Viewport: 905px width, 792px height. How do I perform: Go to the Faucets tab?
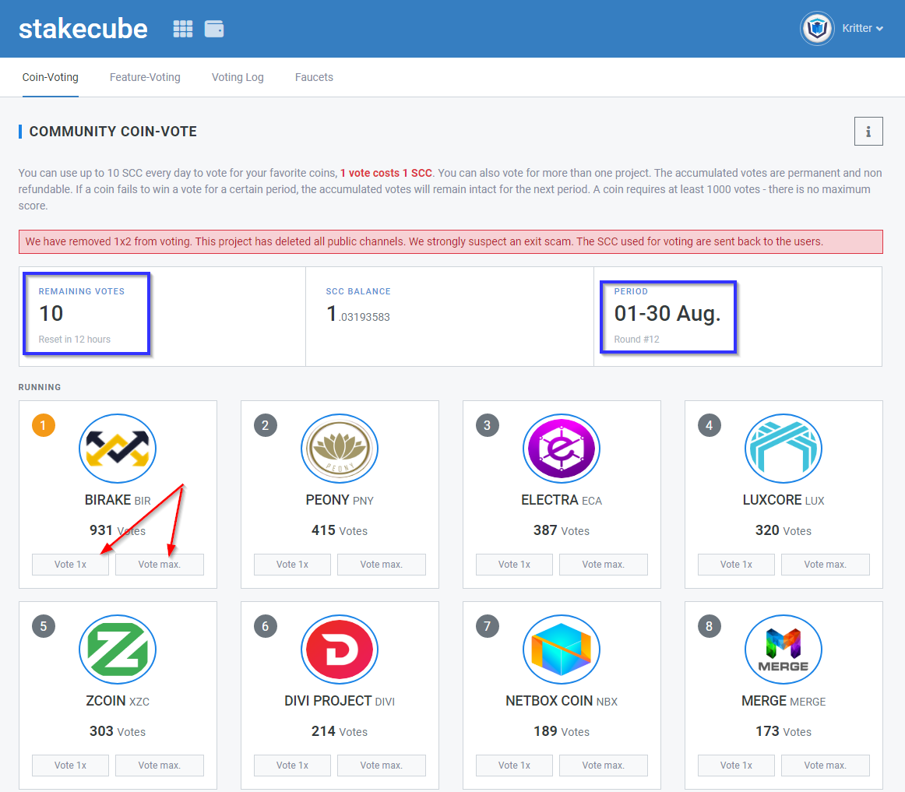[314, 77]
